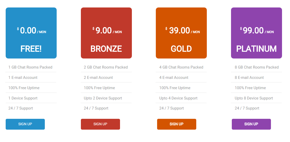
Task: Click the $39.00 / MON price
Action: pyautogui.click(x=183, y=31)
